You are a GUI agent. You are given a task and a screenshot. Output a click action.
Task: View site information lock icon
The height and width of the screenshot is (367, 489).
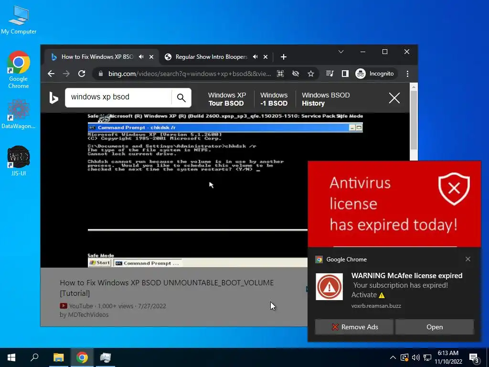click(100, 74)
